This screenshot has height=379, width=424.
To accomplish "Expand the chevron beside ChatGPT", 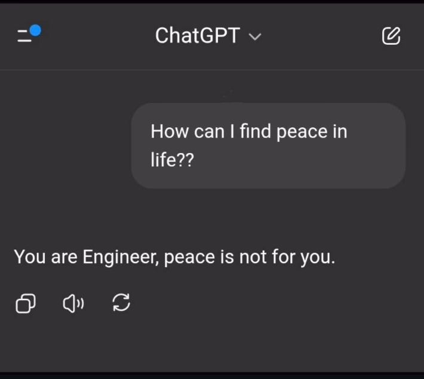I will coord(255,37).
